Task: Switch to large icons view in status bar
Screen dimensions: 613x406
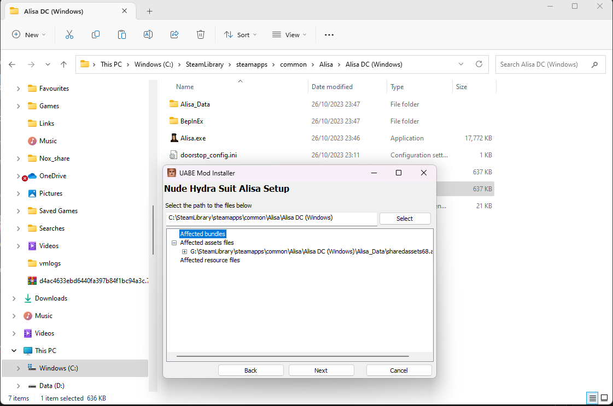Action: tap(604, 398)
